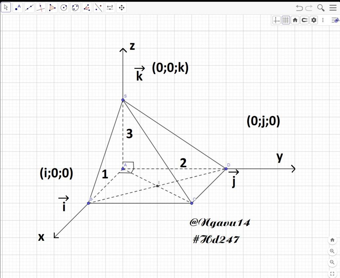
Task: Select the Perpendicular Line tool
Action: (41, 8)
